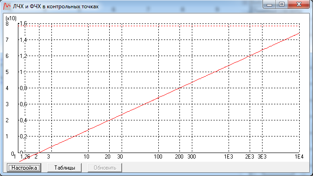
Task: Click the '1,6' inner vertical axis label
Action: point(23,23)
